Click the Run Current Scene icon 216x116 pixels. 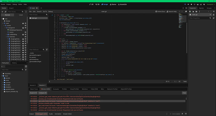(198, 4)
